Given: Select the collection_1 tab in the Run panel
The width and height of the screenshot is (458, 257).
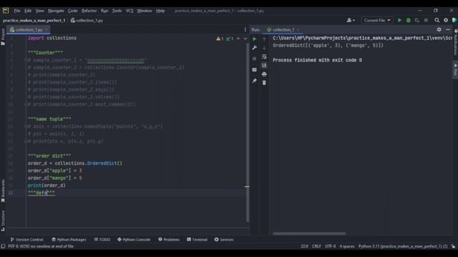Looking at the screenshot, I should point(283,30).
